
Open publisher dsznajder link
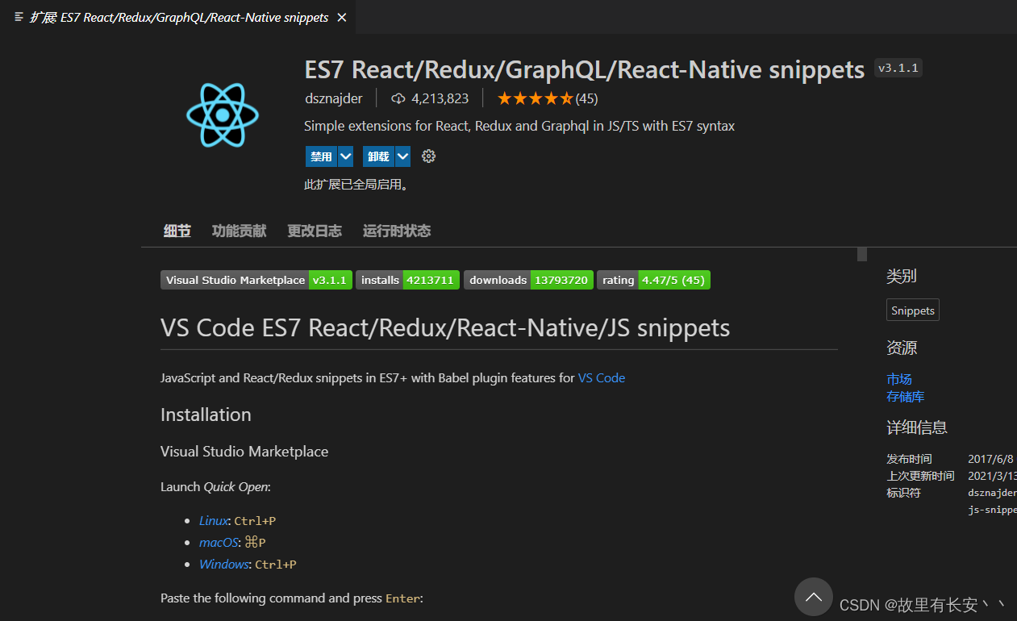(333, 98)
